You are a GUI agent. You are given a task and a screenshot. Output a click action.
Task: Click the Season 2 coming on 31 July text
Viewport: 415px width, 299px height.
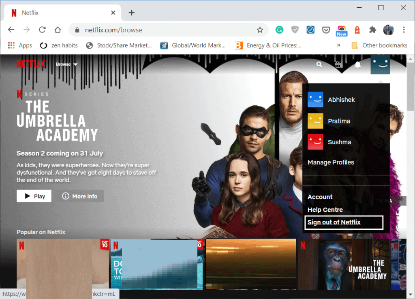coord(60,154)
